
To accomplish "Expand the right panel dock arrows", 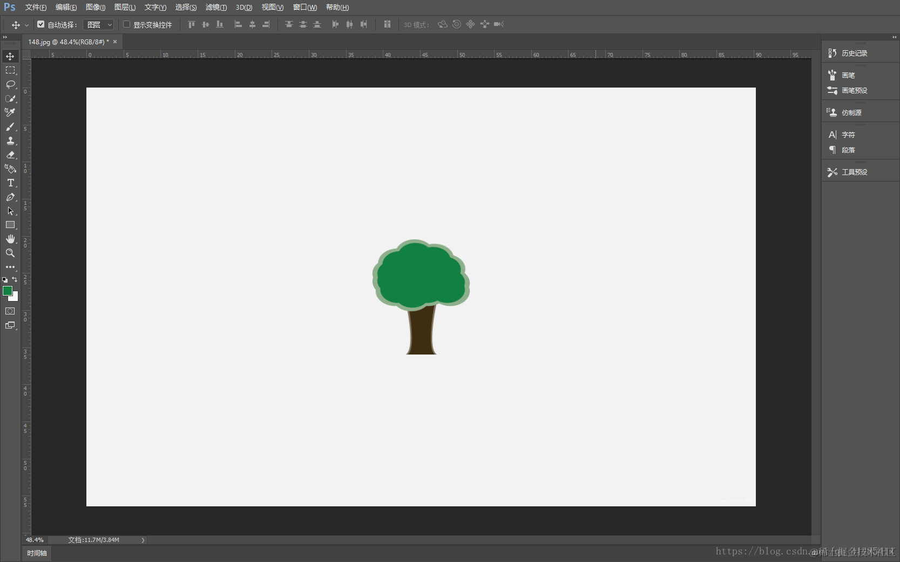I will point(894,37).
